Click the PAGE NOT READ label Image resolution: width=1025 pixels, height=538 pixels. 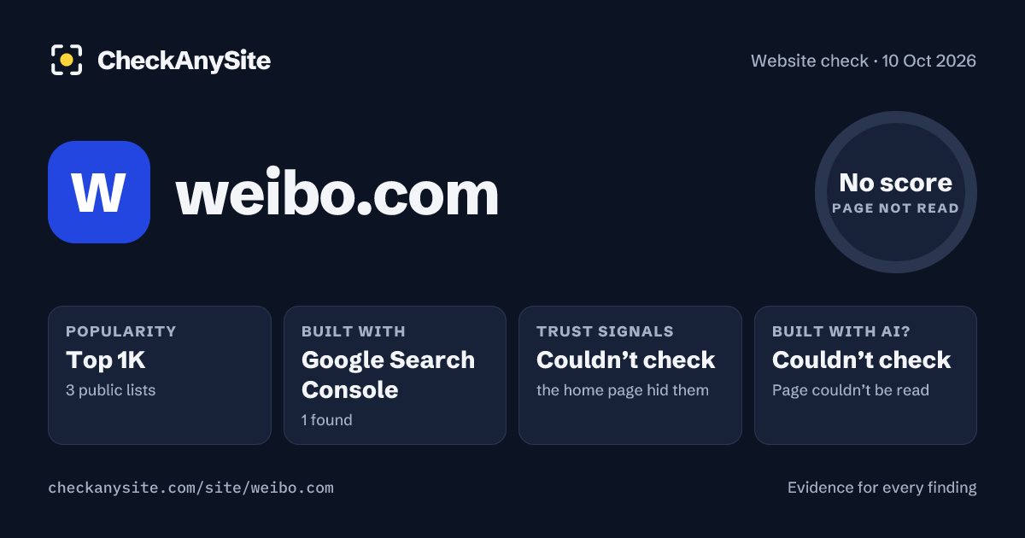click(x=895, y=208)
